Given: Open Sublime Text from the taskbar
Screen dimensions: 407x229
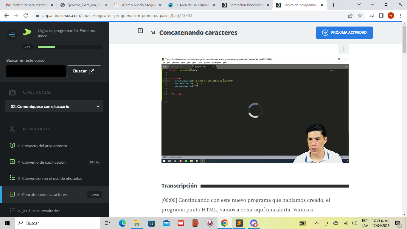Looking at the screenshot, I should click(239, 223).
